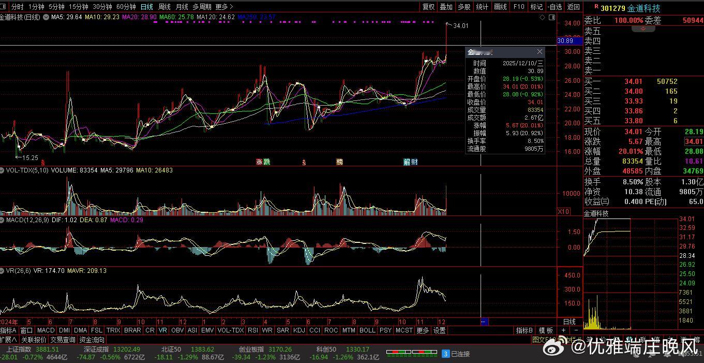Image resolution: width=704 pixels, height=363 pixels.
Task: Select the KDJ indicator button
Action: (x=299, y=330)
